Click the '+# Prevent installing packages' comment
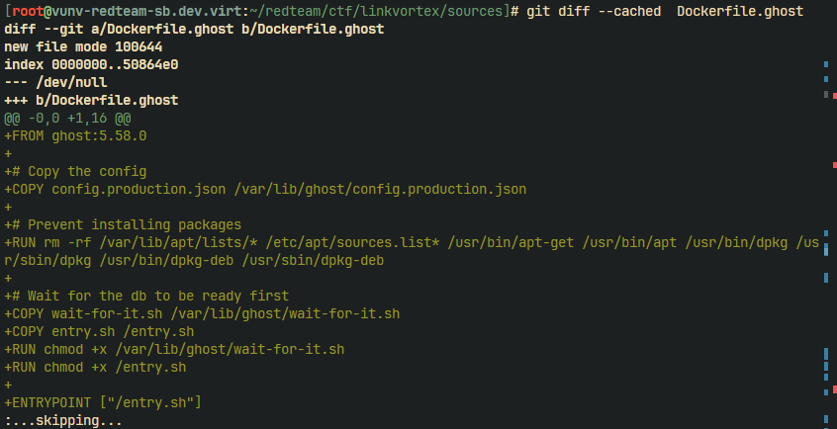The image size is (837, 429). tap(123, 224)
